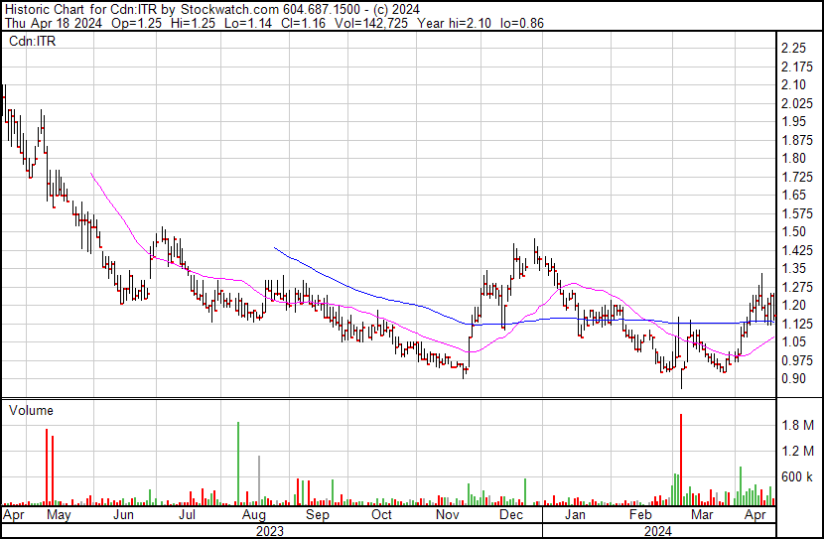Click the Cdn:ITR symbol label
The width and height of the screenshot is (824, 539).
click(33, 42)
